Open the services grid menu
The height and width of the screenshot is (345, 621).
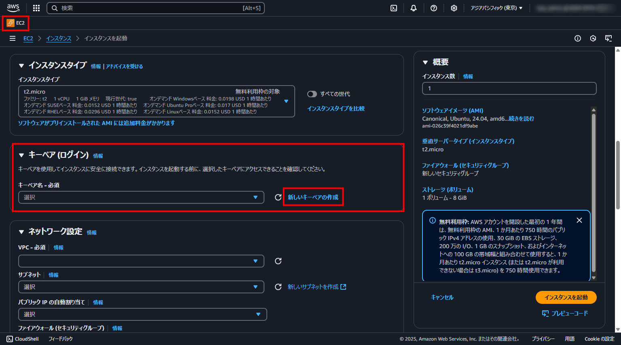pyautogui.click(x=36, y=8)
